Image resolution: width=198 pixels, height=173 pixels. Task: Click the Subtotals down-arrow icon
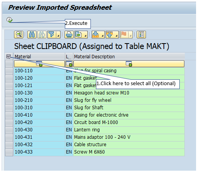(x=96, y=35)
